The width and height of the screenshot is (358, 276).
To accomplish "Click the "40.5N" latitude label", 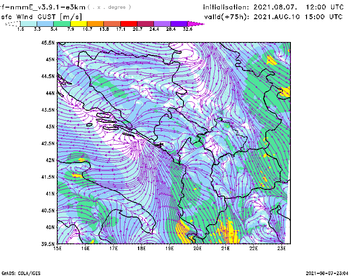I will click(48, 211).
